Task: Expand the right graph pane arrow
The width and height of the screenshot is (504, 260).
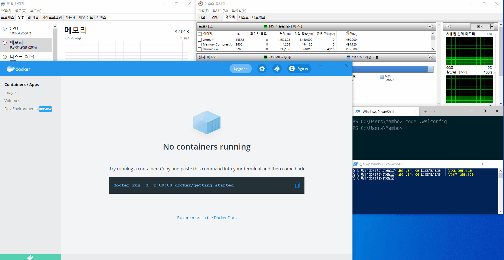Action: 448,27
